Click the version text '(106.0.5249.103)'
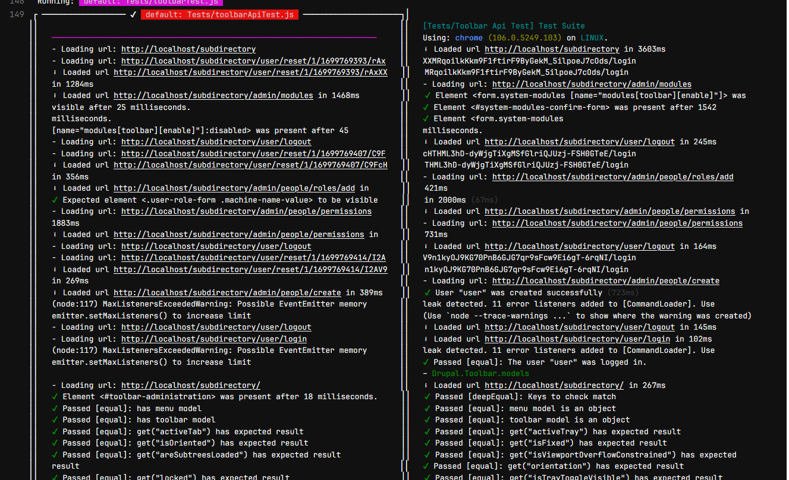Screen dimensions: 789x480 click(525, 37)
